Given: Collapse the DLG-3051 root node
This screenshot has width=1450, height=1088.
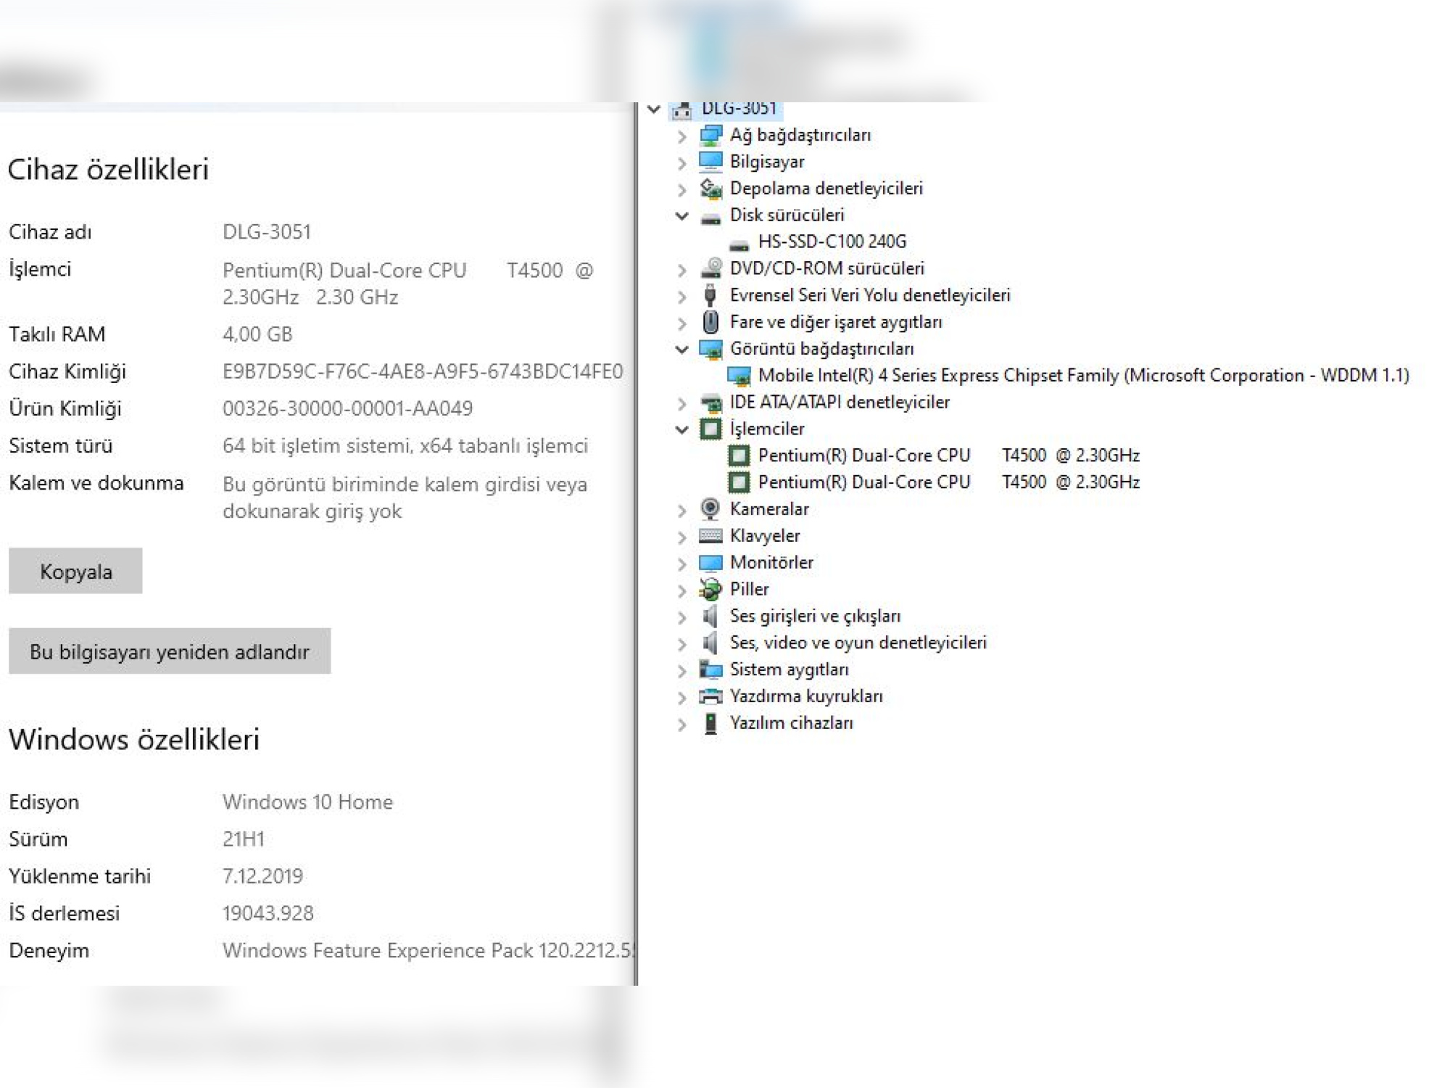Looking at the screenshot, I should tap(654, 110).
